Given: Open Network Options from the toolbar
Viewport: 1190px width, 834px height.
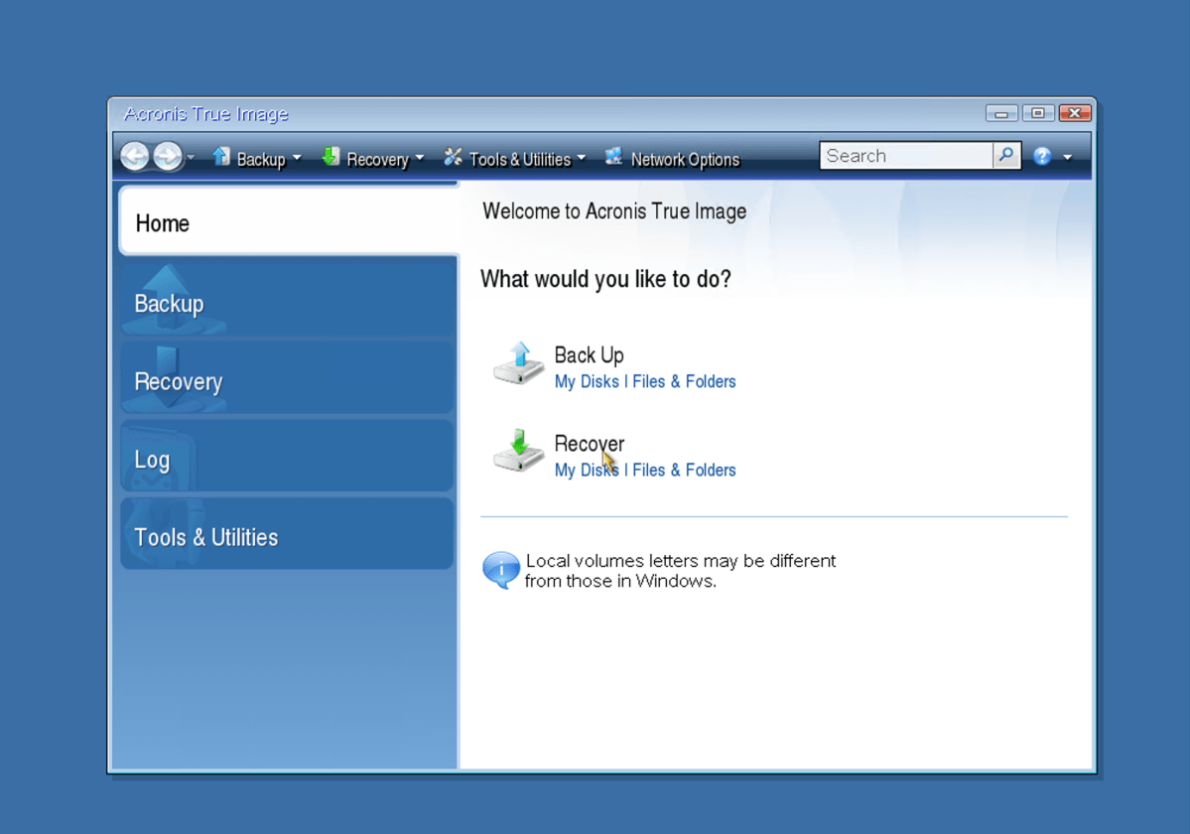Looking at the screenshot, I should (x=685, y=160).
